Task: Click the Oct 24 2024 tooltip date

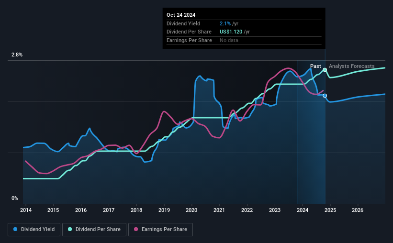Action: click(181, 15)
